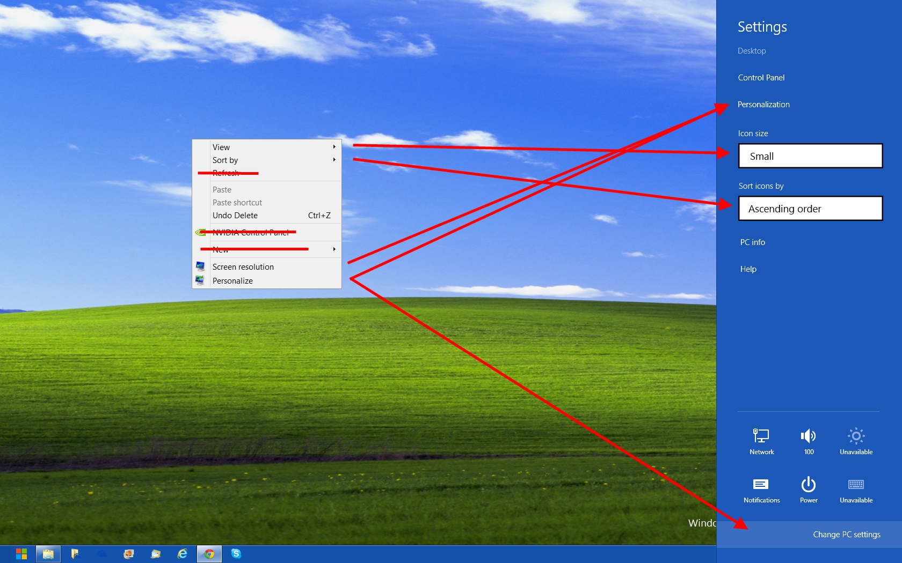
Task: Open the Sort icons by dropdown
Action: 810,209
